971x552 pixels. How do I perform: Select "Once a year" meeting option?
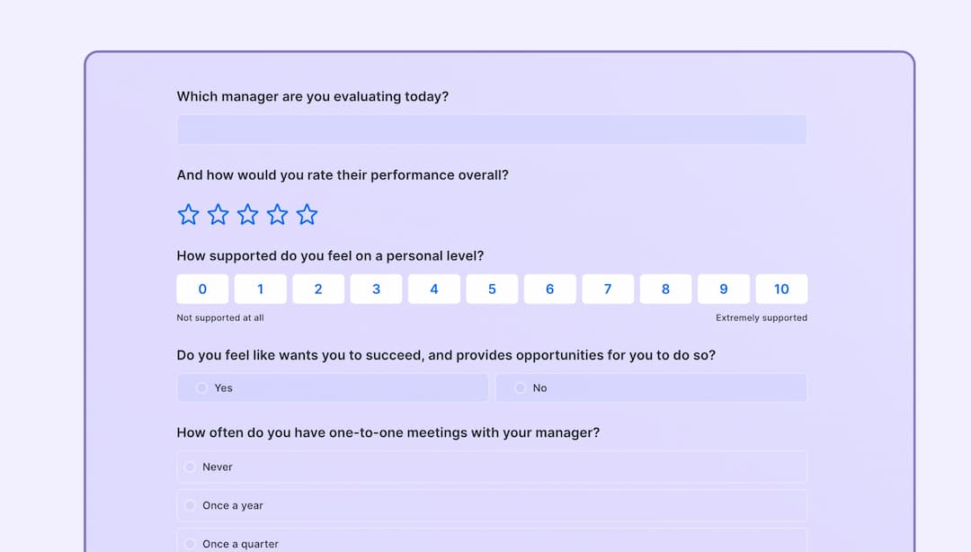pyautogui.click(x=492, y=505)
